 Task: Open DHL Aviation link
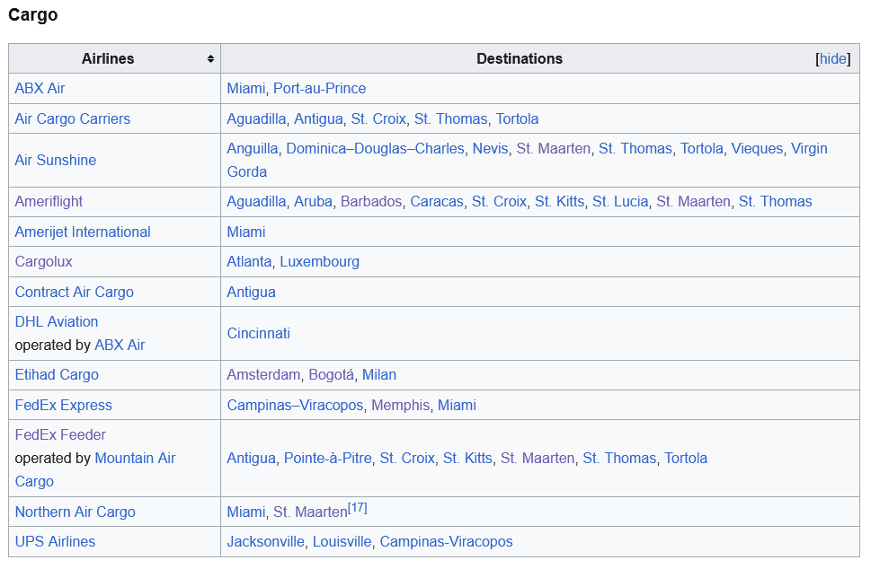(56, 322)
